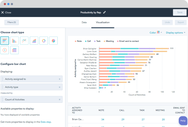188x127 pixels.
Task: Switch to the Visualization tab
Action: [x=103, y=22]
